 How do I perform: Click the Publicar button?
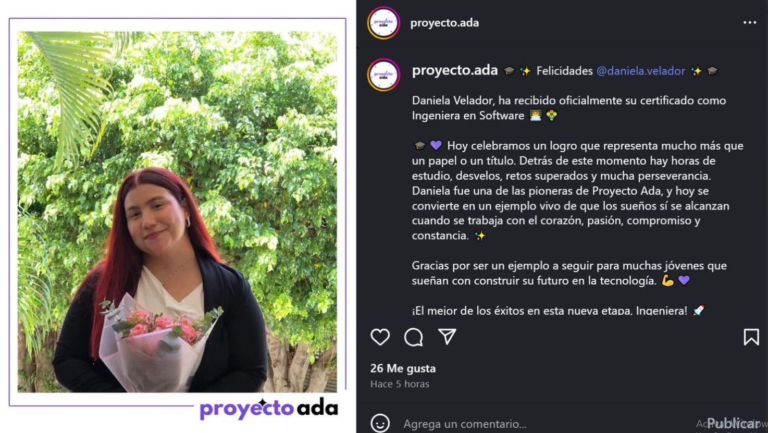pyautogui.click(x=734, y=424)
